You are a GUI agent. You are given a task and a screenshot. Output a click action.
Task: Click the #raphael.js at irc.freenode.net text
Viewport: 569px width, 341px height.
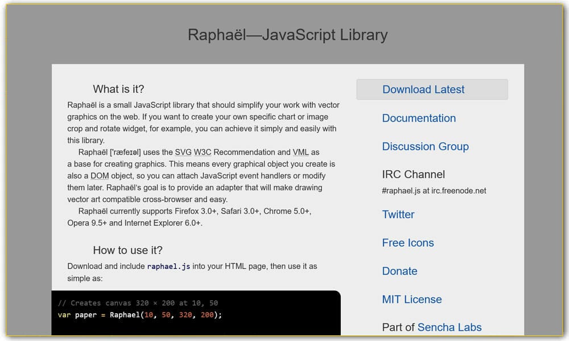click(x=434, y=191)
